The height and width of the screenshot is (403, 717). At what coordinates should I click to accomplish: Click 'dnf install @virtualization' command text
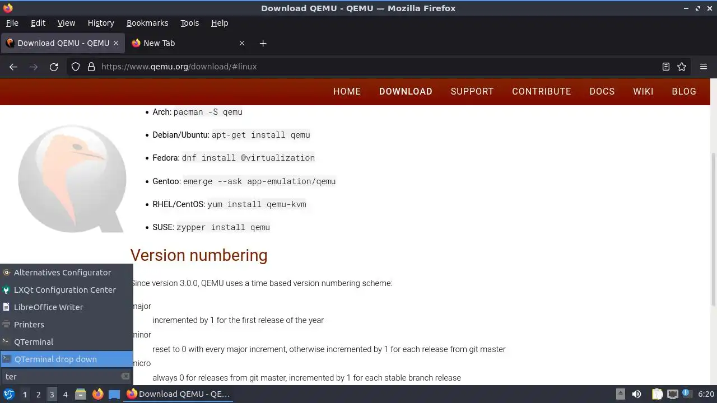tap(248, 158)
